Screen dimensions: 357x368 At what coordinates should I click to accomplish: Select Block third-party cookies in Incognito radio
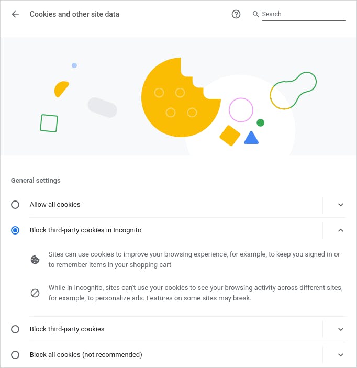pos(15,230)
